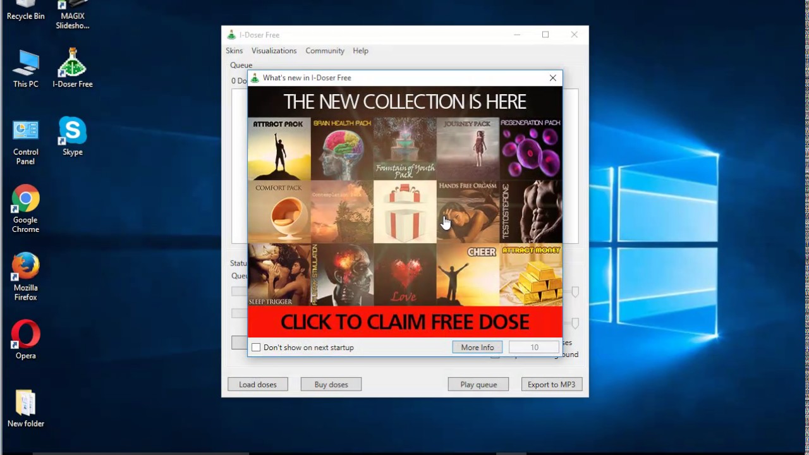The image size is (809, 455).
Task: Tick Don't show on next startup
Action: pyautogui.click(x=256, y=348)
